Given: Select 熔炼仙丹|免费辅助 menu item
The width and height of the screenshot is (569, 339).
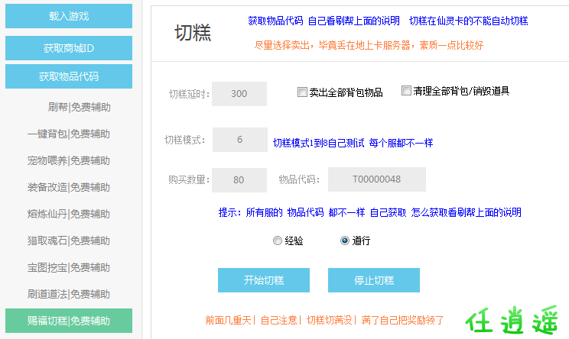Looking at the screenshot, I should coord(68,214).
